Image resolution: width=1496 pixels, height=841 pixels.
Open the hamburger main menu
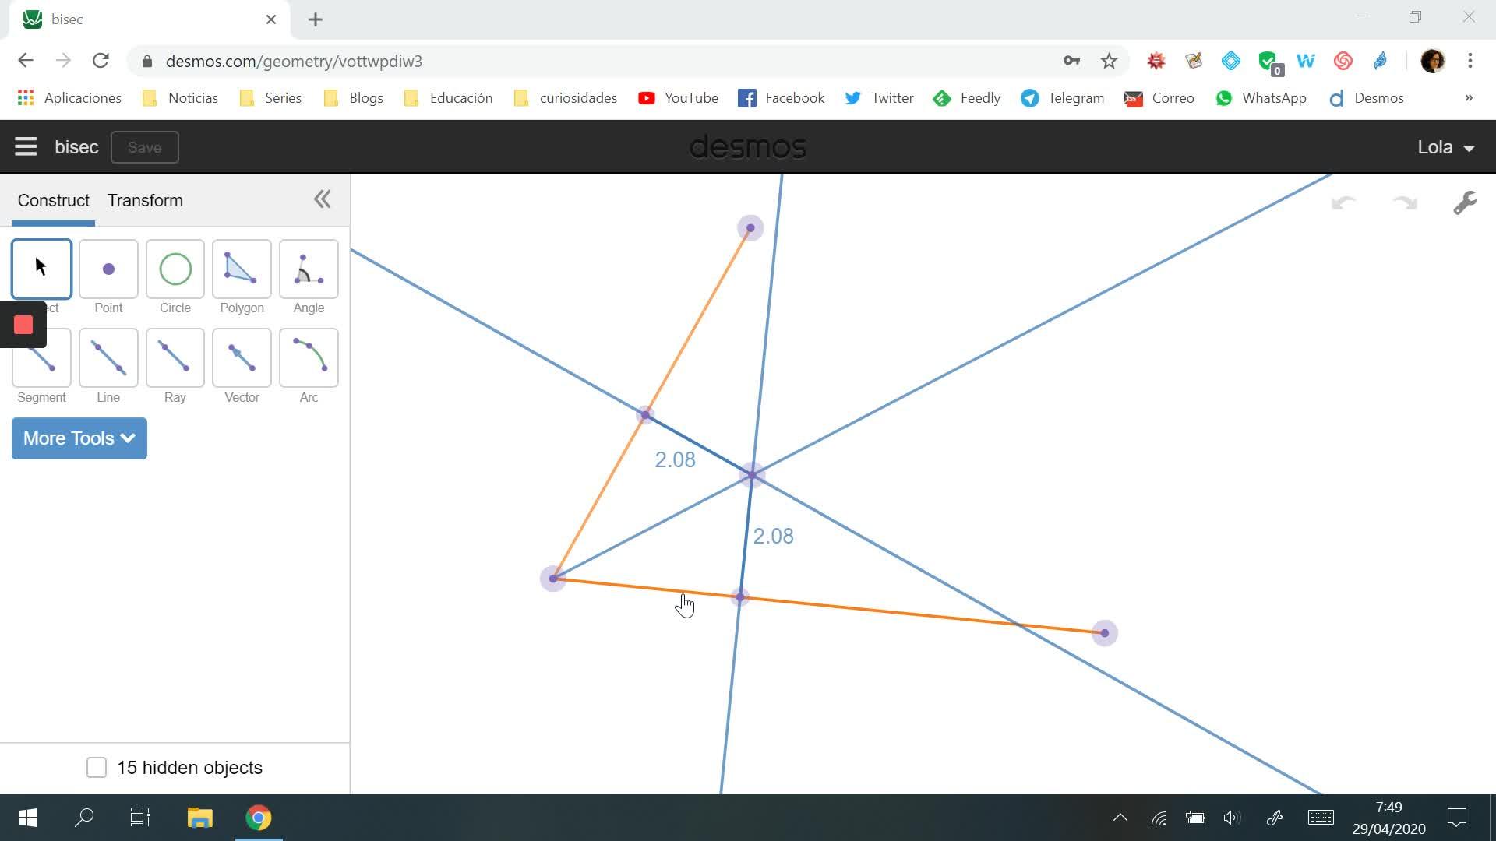[26, 146]
